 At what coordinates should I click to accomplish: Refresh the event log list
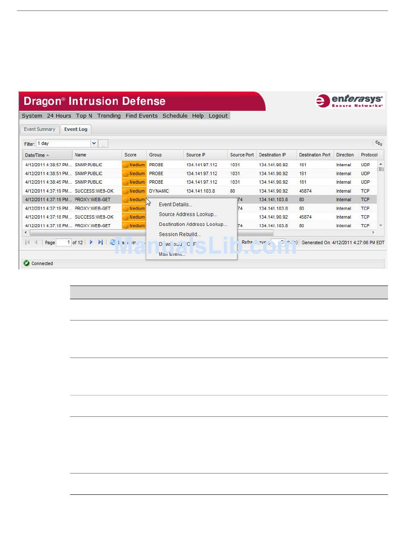tap(113, 242)
